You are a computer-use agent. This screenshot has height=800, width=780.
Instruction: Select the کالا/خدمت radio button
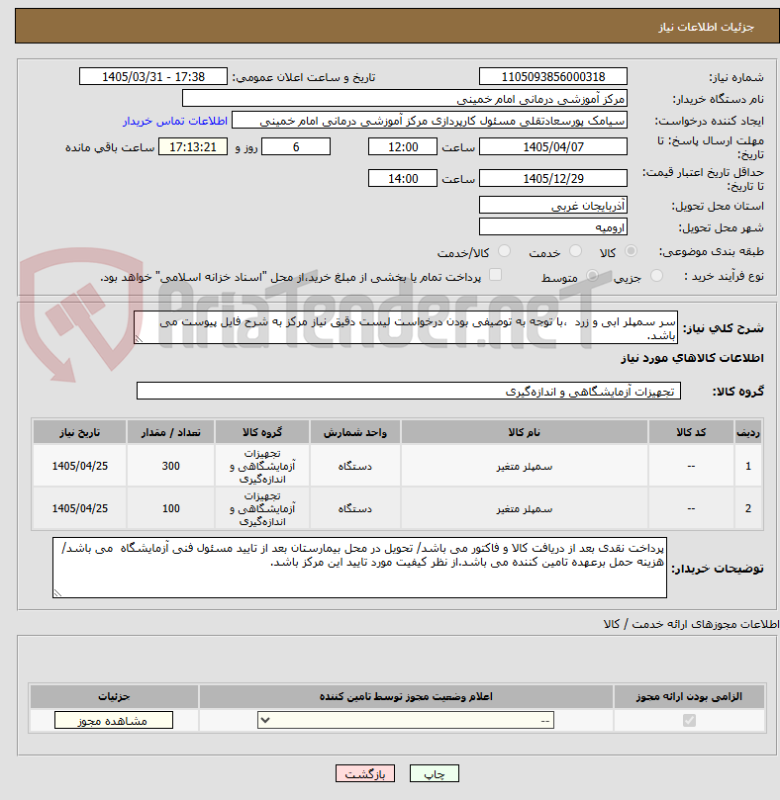tap(504, 251)
